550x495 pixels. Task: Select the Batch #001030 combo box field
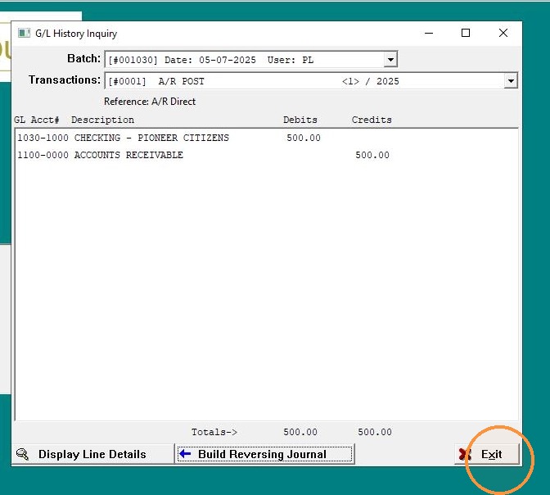(251, 60)
